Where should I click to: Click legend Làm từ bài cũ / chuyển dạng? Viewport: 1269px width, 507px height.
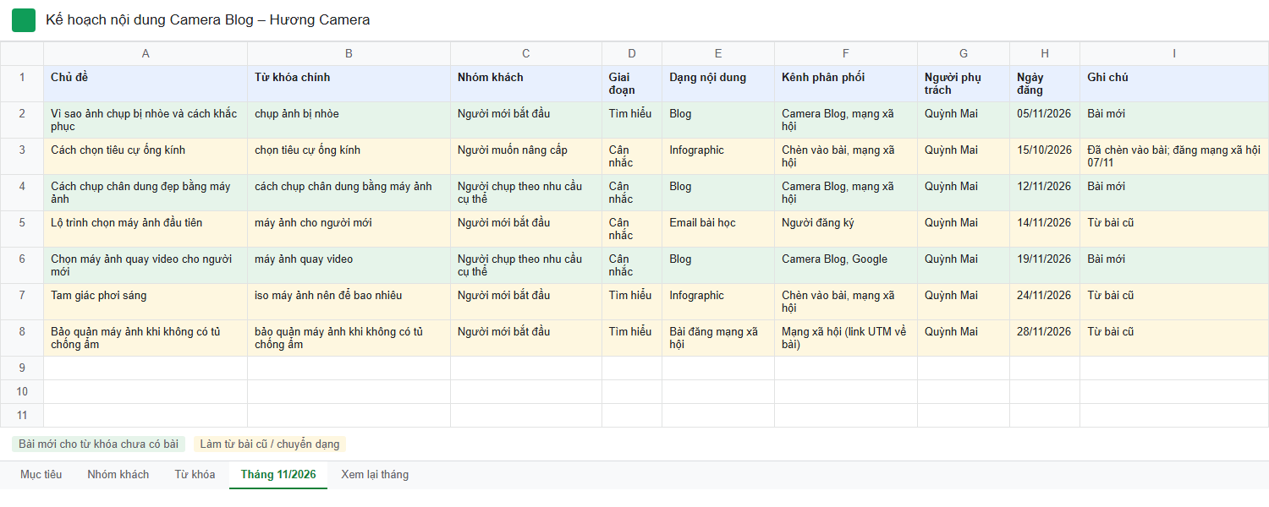pos(270,444)
